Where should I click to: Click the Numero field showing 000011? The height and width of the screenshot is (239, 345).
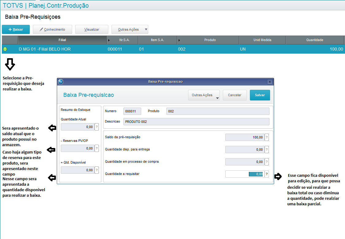[132, 111]
